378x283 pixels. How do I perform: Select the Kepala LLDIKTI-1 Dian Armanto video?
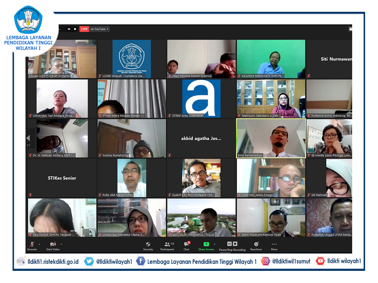point(62,59)
